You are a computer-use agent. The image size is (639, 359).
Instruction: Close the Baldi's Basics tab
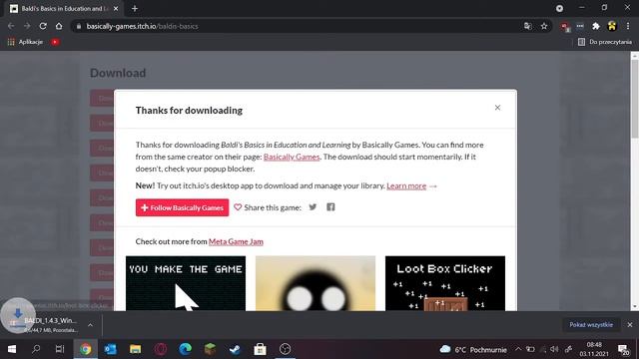[x=116, y=8]
